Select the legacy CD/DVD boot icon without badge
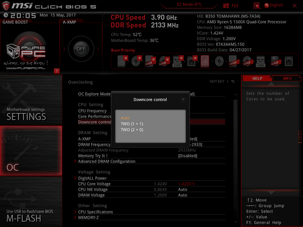This screenshot has width=303, height=227. tap(219, 61)
